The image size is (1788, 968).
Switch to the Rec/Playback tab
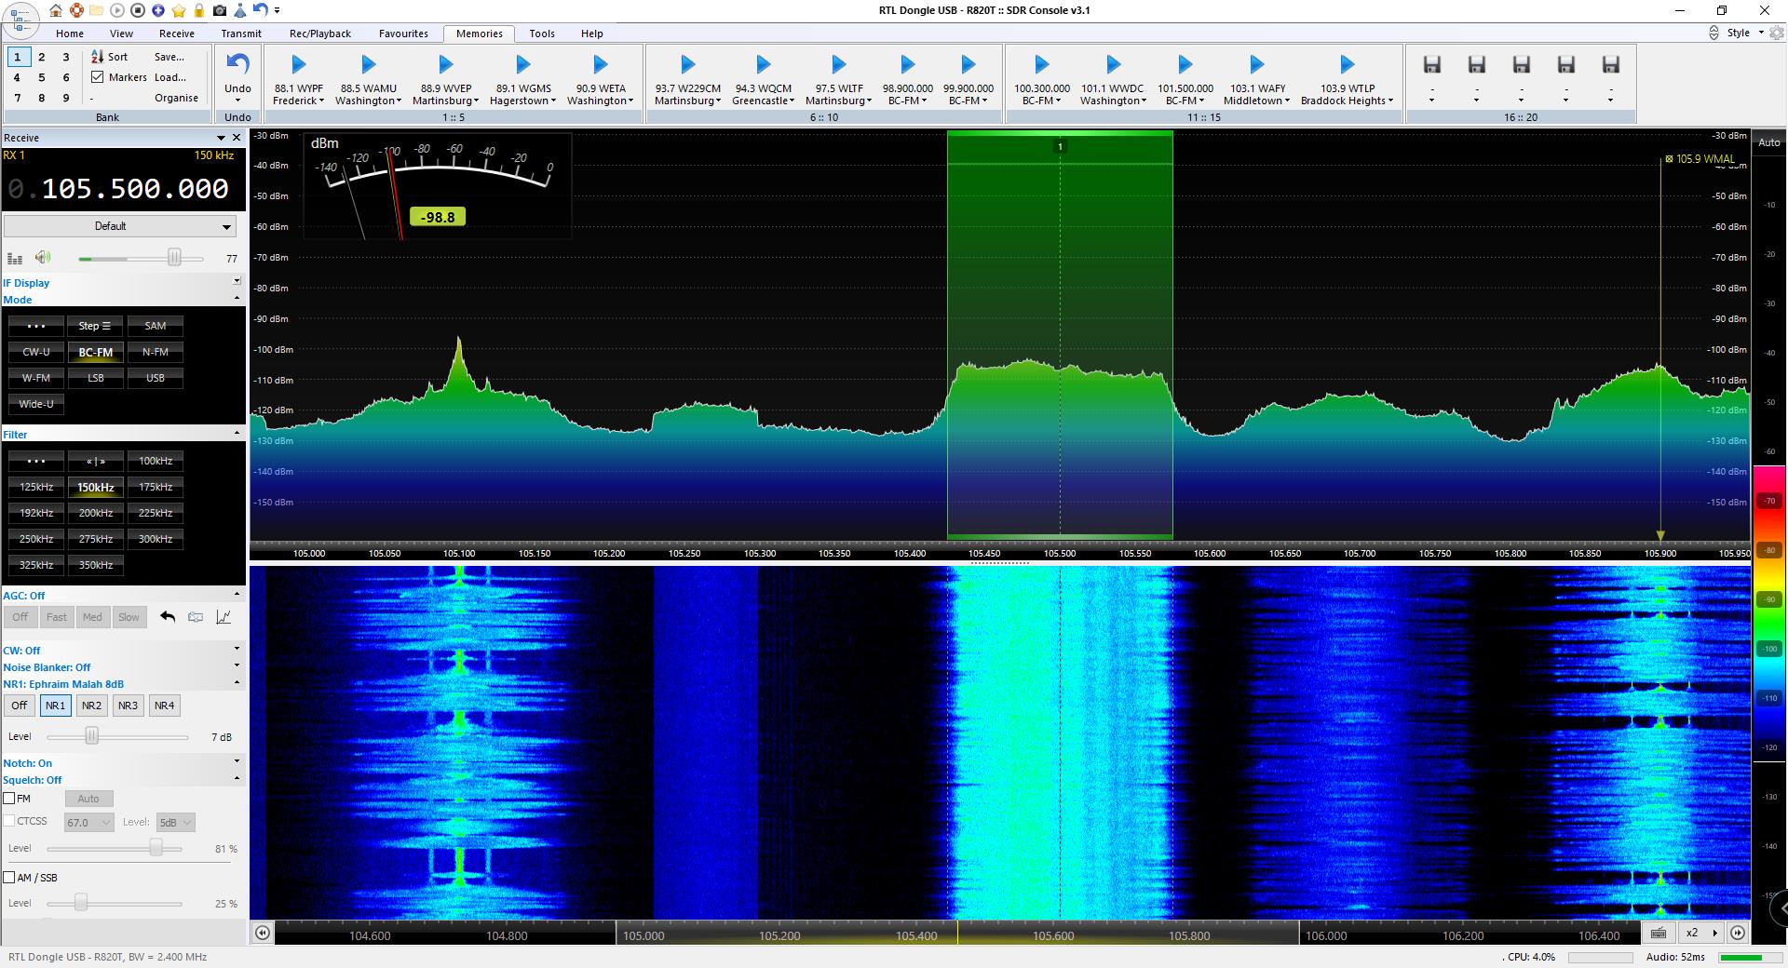(x=319, y=34)
